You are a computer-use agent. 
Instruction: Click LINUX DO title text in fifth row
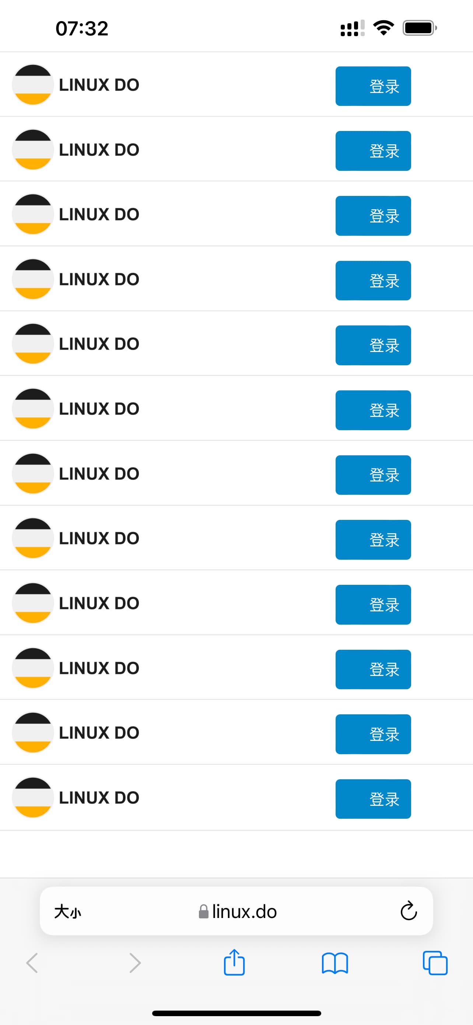[x=99, y=344]
